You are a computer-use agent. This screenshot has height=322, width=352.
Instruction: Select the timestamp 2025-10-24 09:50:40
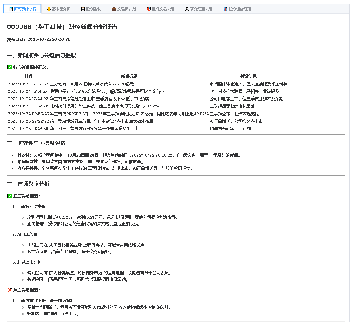click(28, 114)
